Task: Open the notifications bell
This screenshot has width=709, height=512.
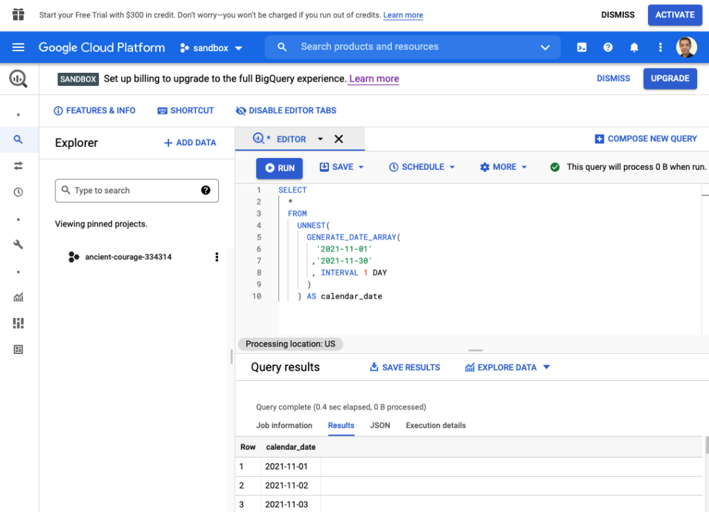Action: tap(634, 47)
